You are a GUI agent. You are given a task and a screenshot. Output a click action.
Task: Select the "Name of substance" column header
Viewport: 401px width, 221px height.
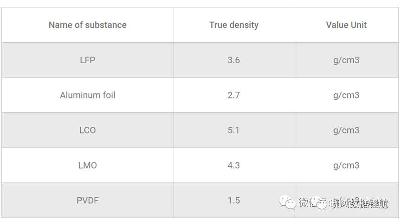87,25
